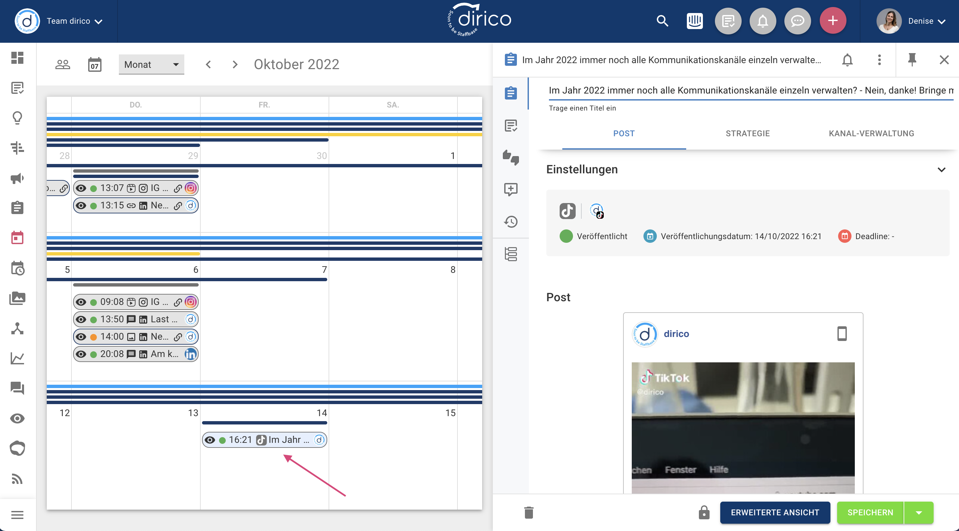Image resolution: width=959 pixels, height=531 pixels.
Task: Open the chat bubble icon in header
Action: (x=797, y=21)
